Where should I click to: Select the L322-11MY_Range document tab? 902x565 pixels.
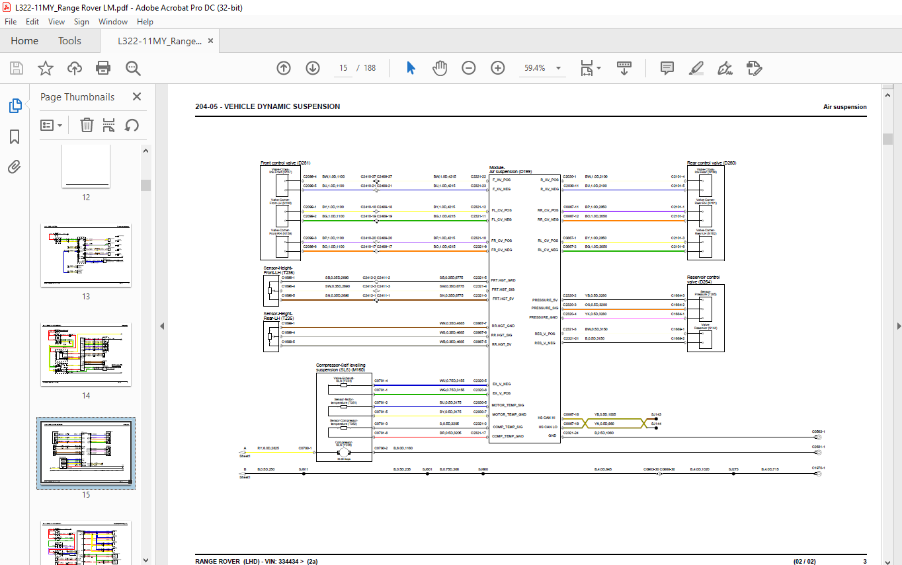tap(159, 41)
